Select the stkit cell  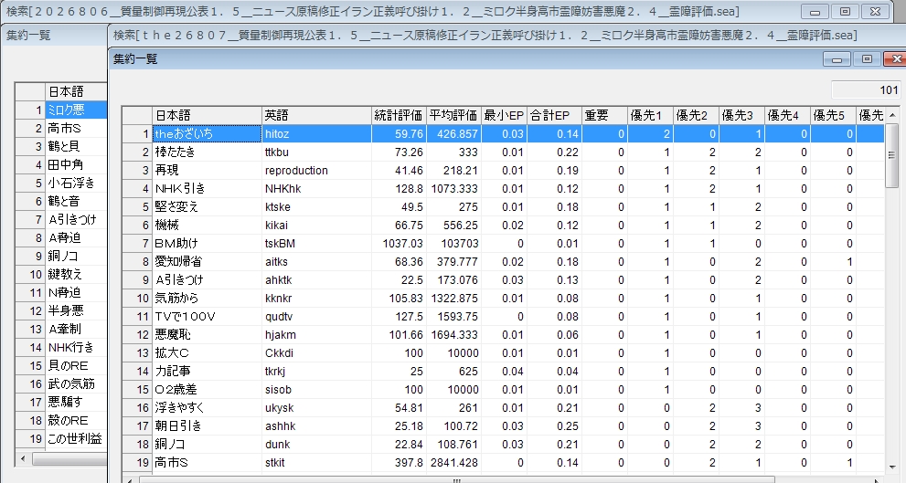pyautogui.click(x=316, y=463)
